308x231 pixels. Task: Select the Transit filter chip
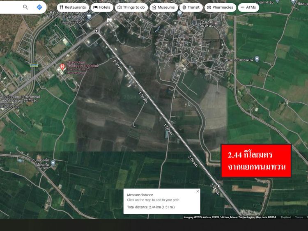click(x=191, y=7)
